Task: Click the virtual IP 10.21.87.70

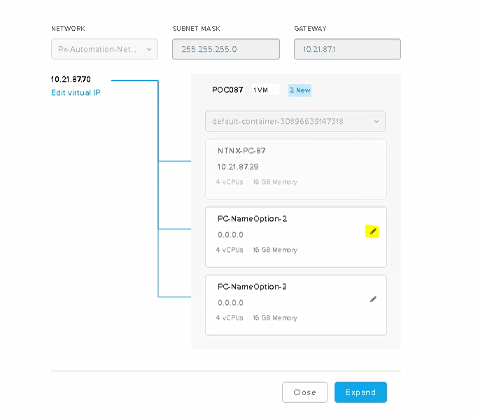Action: [71, 80]
